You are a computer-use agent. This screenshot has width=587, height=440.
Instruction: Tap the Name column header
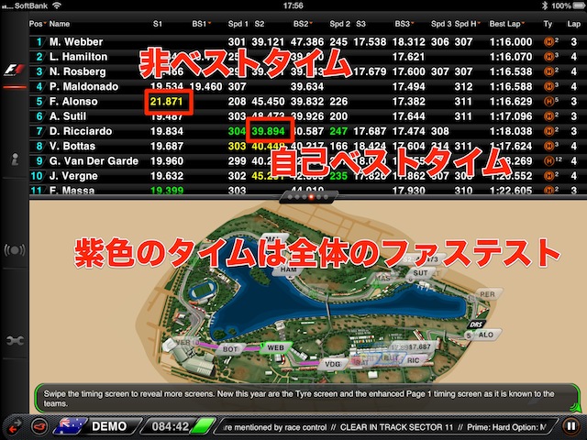coord(60,24)
